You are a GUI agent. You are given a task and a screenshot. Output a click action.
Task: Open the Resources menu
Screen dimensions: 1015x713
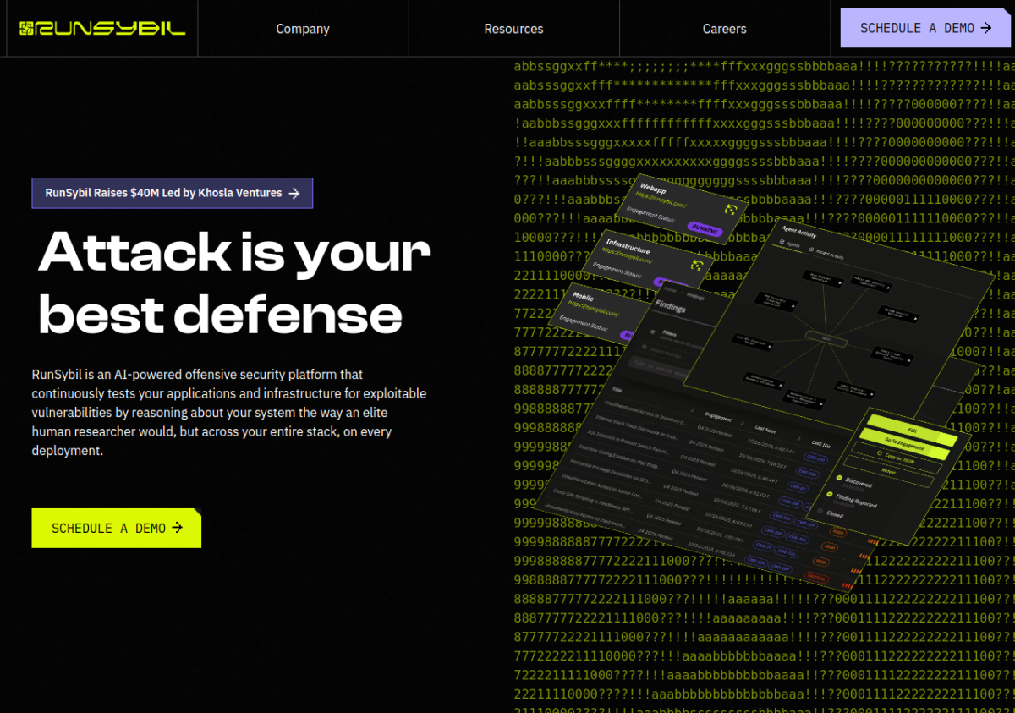[x=513, y=29]
